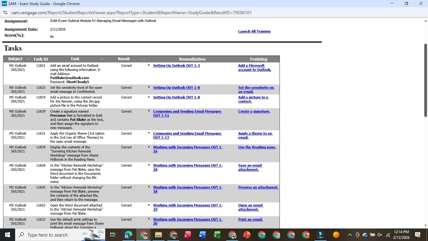Launch the Save an email attachment training
The width and height of the screenshot is (428, 241).
click(x=250, y=167)
